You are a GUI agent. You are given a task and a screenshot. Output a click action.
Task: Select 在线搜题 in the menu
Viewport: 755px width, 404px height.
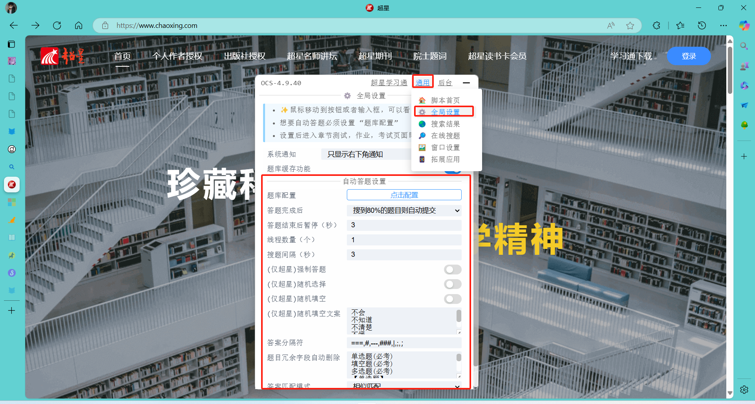coord(445,135)
